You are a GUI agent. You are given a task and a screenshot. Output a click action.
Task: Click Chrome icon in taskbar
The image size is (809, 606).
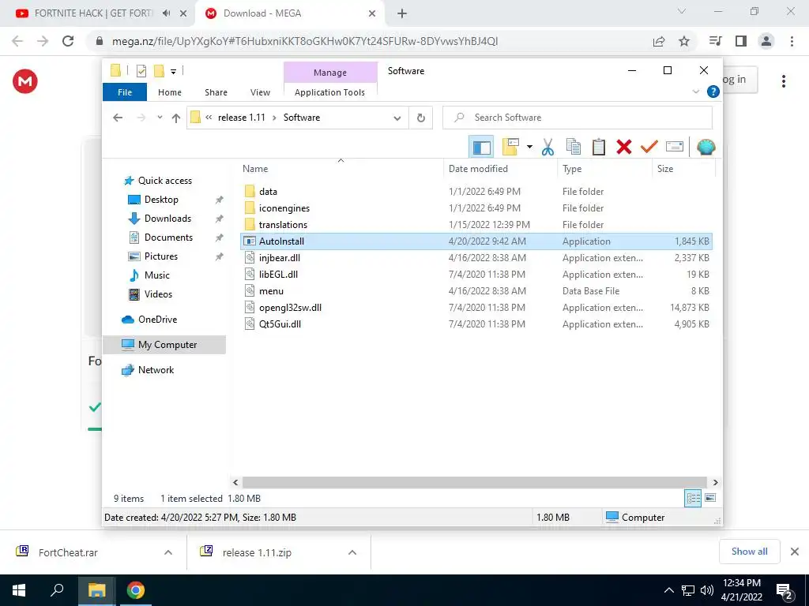(x=136, y=590)
